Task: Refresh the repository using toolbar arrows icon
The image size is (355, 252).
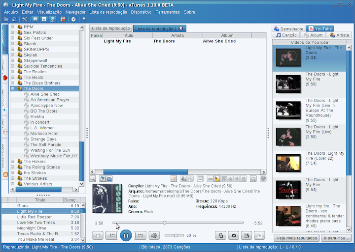Action: pos(14,19)
